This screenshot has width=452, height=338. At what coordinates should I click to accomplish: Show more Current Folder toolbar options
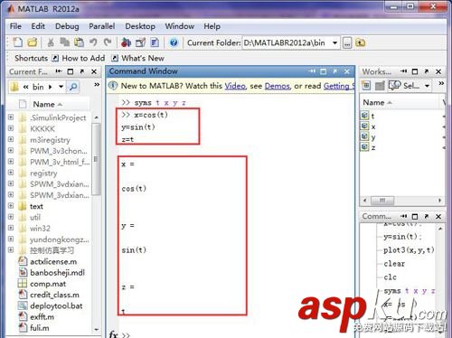click(x=97, y=85)
